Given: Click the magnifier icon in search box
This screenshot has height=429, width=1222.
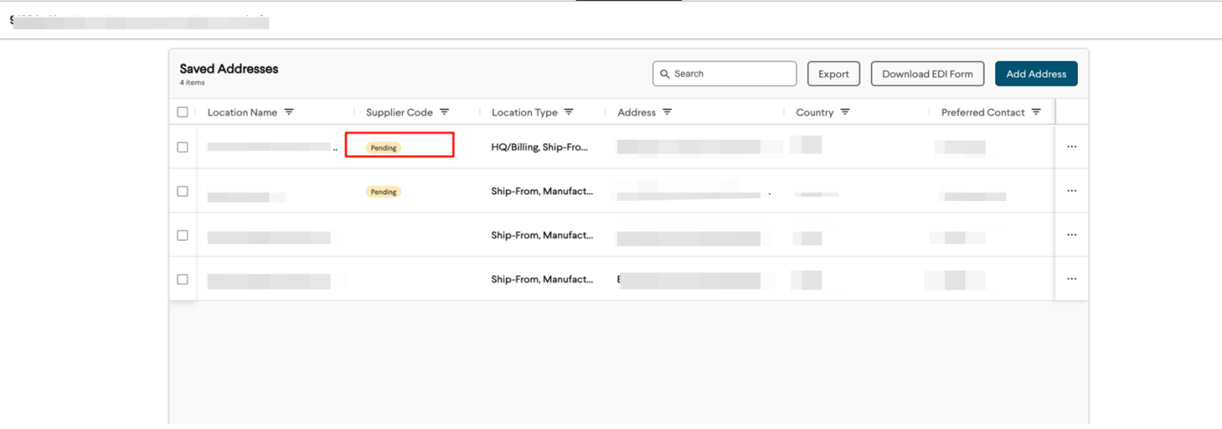Looking at the screenshot, I should [665, 74].
